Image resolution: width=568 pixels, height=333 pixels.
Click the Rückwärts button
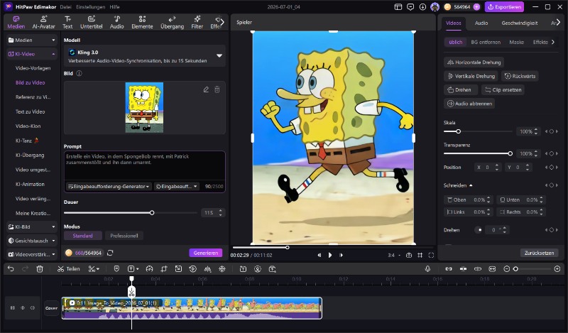520,76
